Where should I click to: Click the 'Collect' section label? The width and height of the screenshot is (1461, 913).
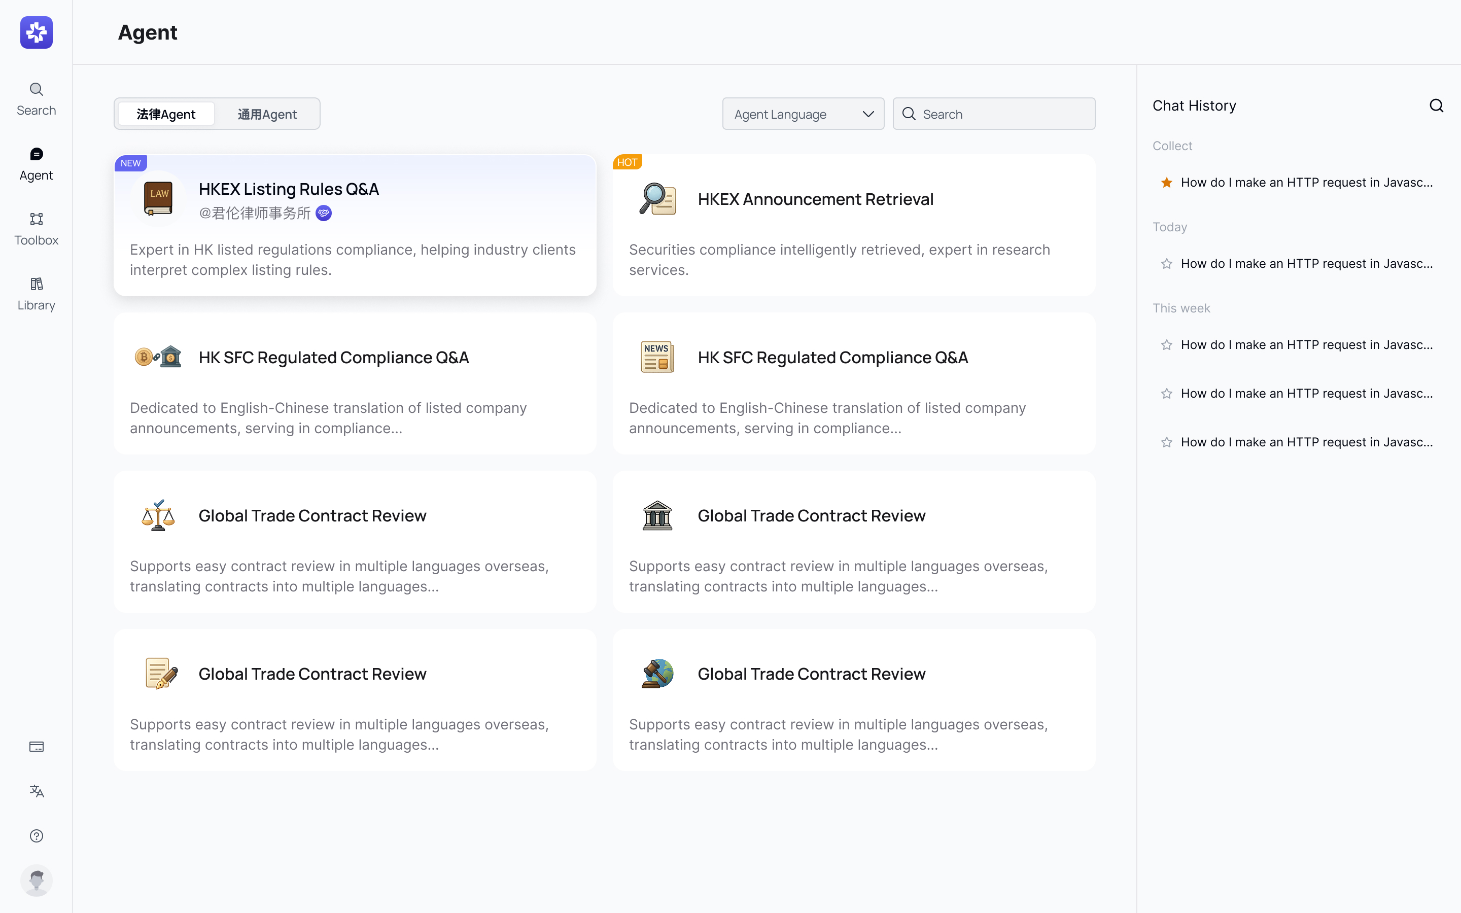coord(1172,146)
